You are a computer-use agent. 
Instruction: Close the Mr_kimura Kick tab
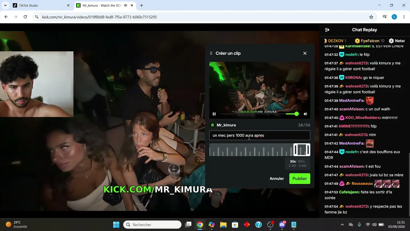pos(132,5)
